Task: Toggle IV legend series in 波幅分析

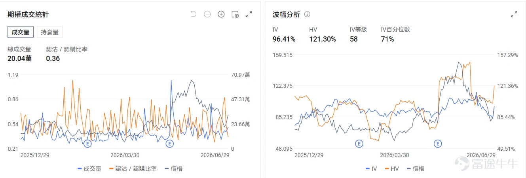Action: (x=371, y=169)
